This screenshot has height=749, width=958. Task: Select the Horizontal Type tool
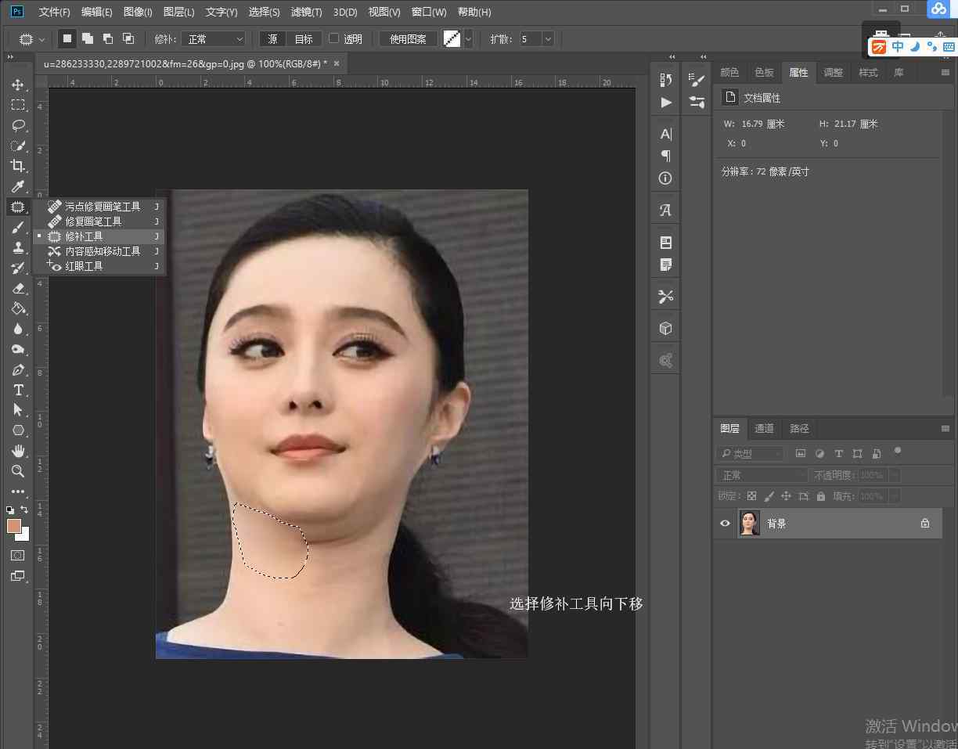click(17, 390)
